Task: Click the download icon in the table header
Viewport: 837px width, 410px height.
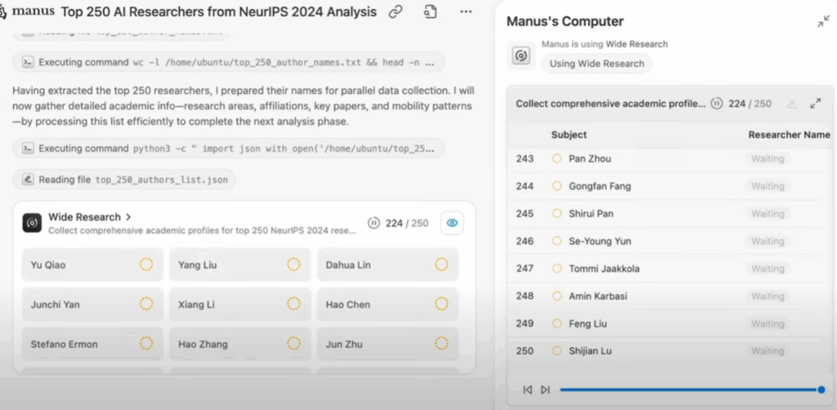Action: click(x=791, y=104)
